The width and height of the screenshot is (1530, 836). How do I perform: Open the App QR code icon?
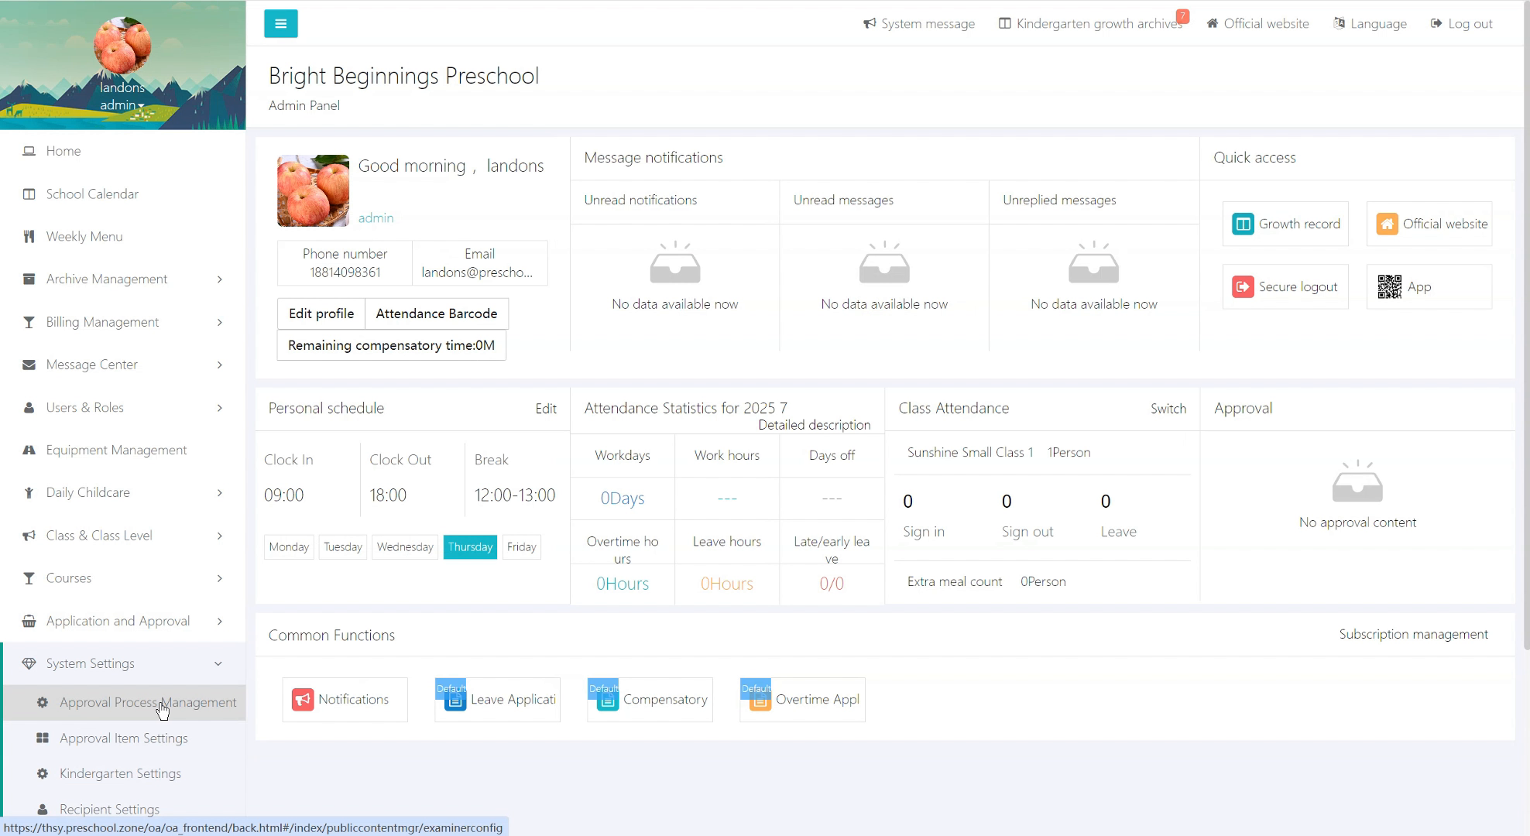(x=1389, y=287)
